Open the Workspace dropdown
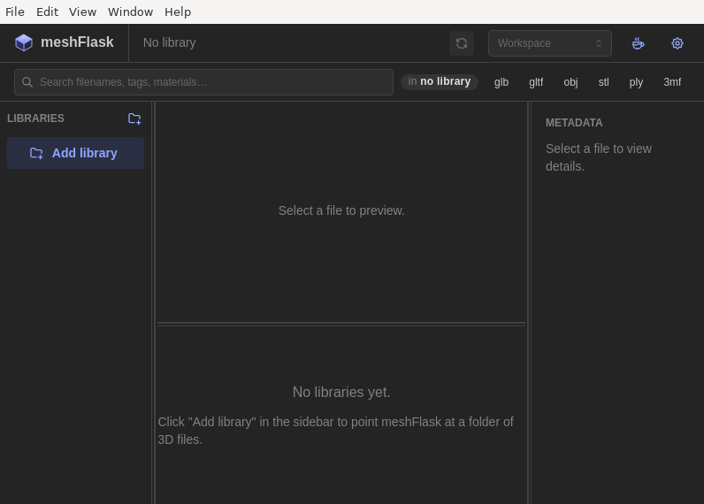 (549, 43)
